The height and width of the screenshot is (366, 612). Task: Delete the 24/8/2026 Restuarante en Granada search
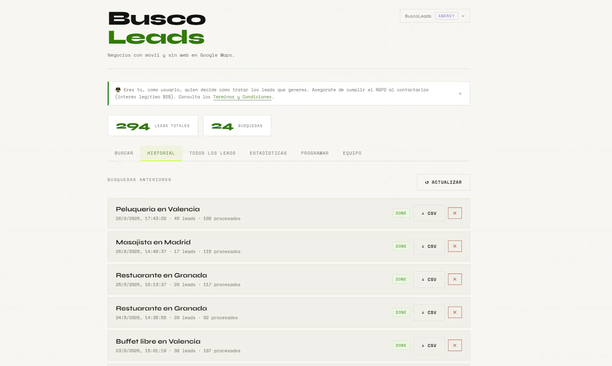pyautogui.click(x=455, y=312)
